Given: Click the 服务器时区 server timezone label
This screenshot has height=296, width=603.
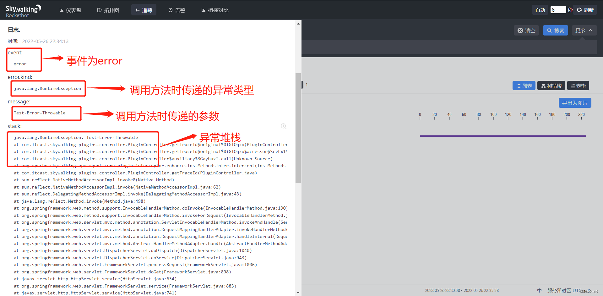Looking at the screenshot, I should point(559,290).
